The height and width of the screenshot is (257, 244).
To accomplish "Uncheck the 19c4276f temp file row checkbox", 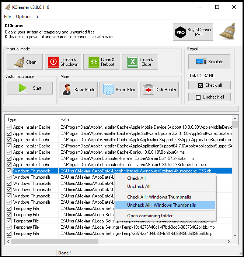I will tap(9, 227).
